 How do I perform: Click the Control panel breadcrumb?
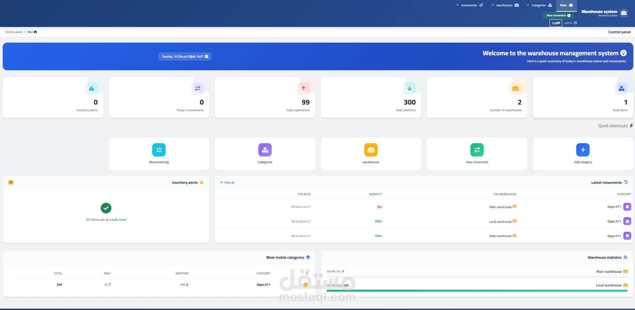click(14, 32)
